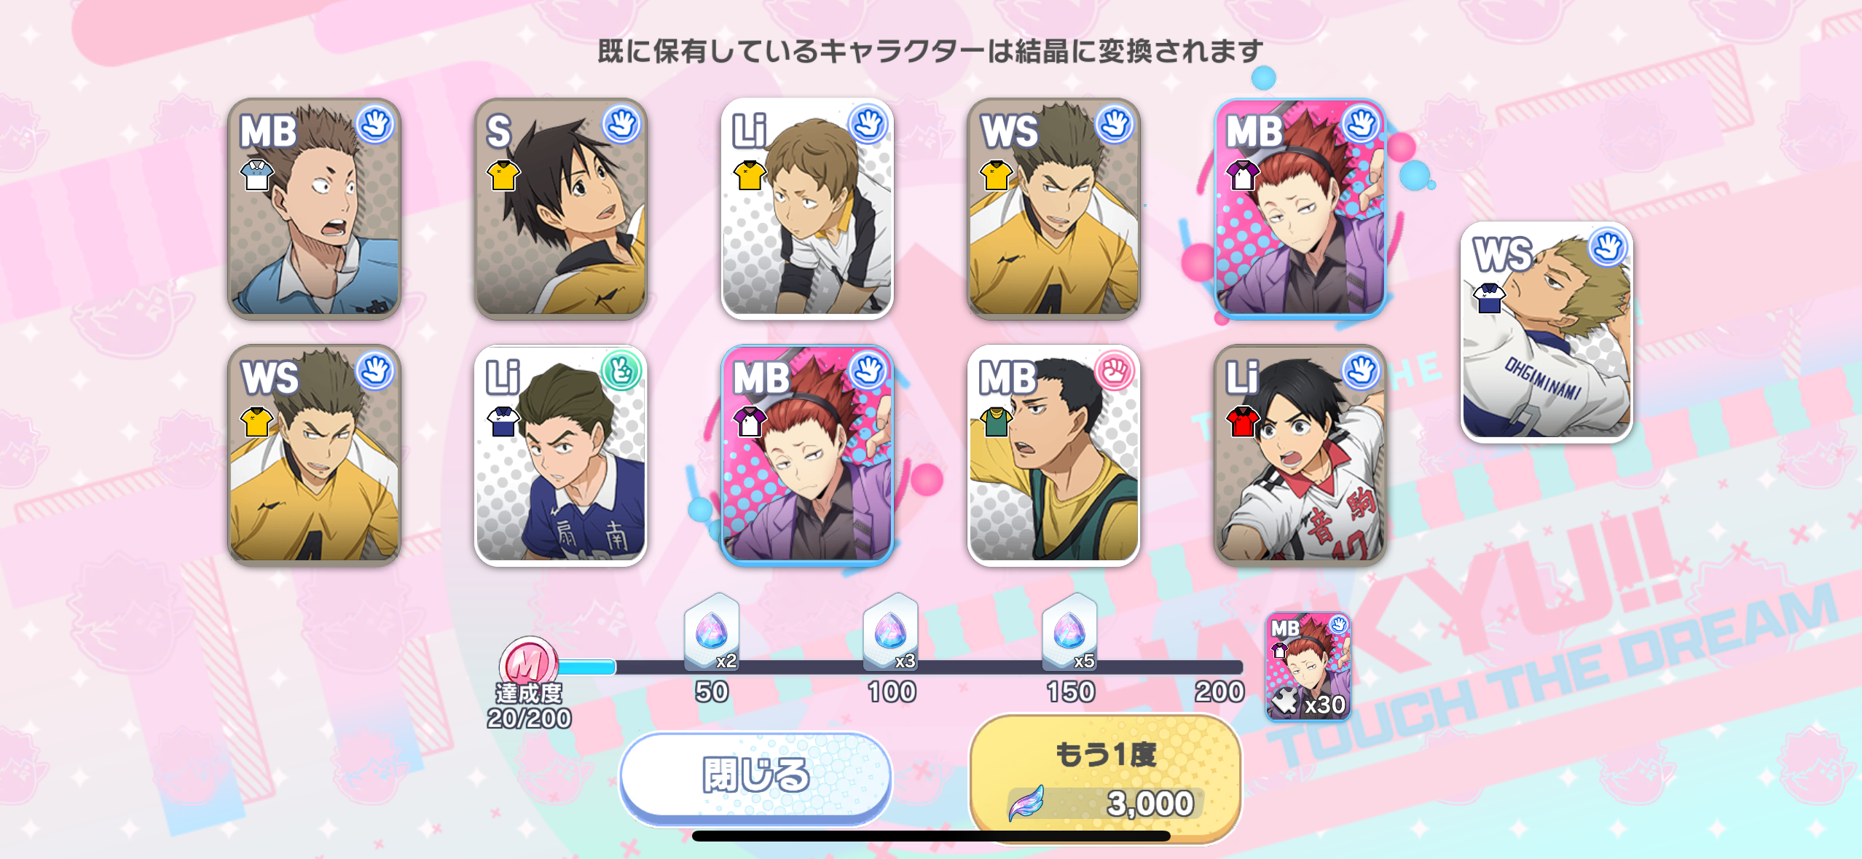This screenshot has height=859, width=1862.
Task: Click the 閉じる close button
Action: pos(755,776)
